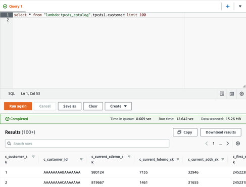Sort by c_customer_id column arrow

pyautogui.click(x=81, y=159)
